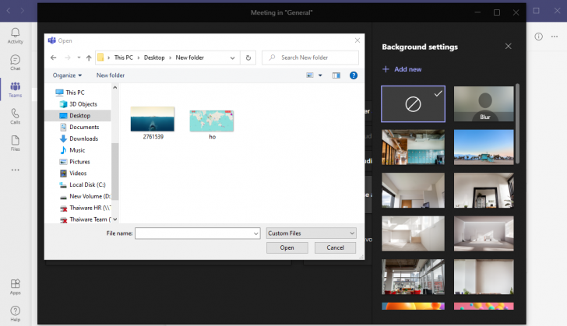Click Search New folder field
The width and height of the screenshot is (567, 326).
pyautogui.click(x=310, y=58)
